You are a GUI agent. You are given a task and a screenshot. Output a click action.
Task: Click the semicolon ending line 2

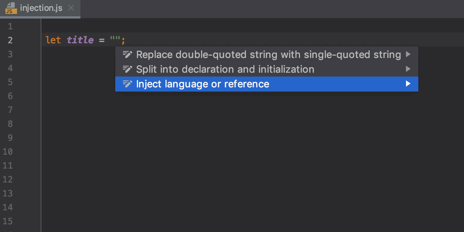click(x=123, y=40)
